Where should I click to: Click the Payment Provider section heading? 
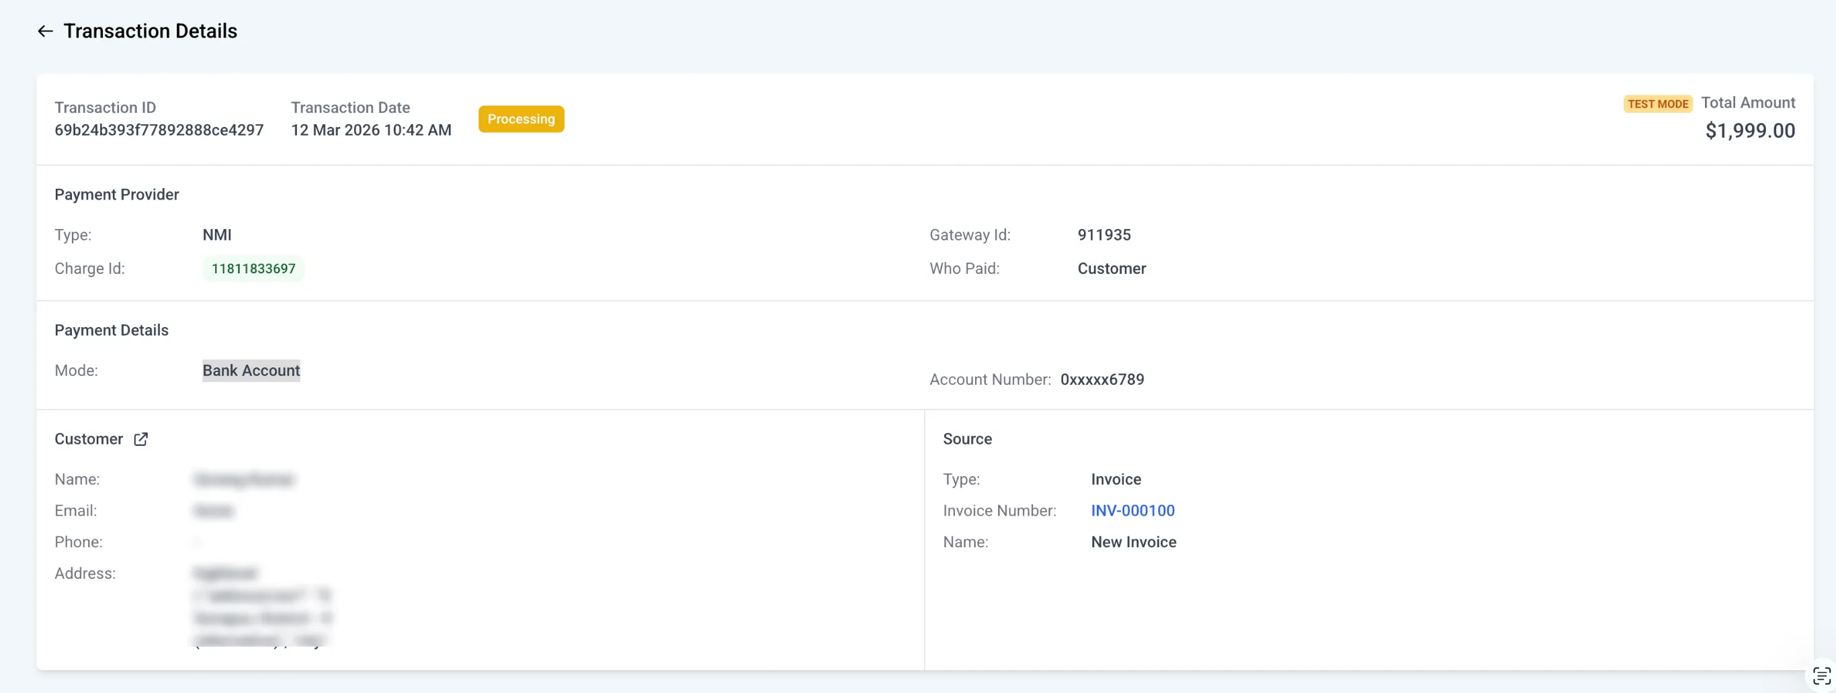[117, 193]
